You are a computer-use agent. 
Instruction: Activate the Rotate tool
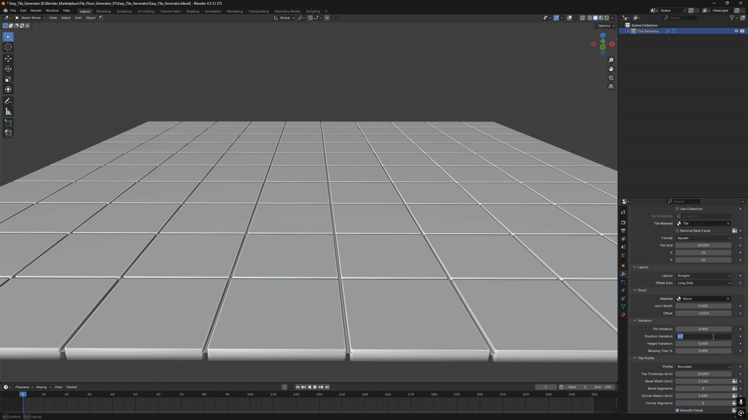(8, 69)
